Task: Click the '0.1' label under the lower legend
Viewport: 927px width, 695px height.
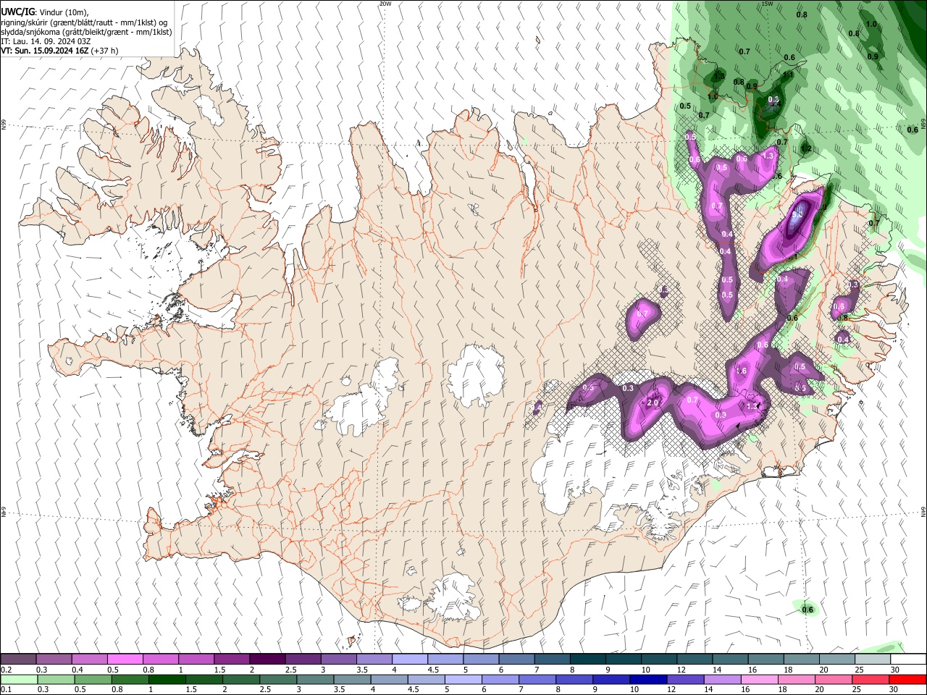Action: coord(7,690)
